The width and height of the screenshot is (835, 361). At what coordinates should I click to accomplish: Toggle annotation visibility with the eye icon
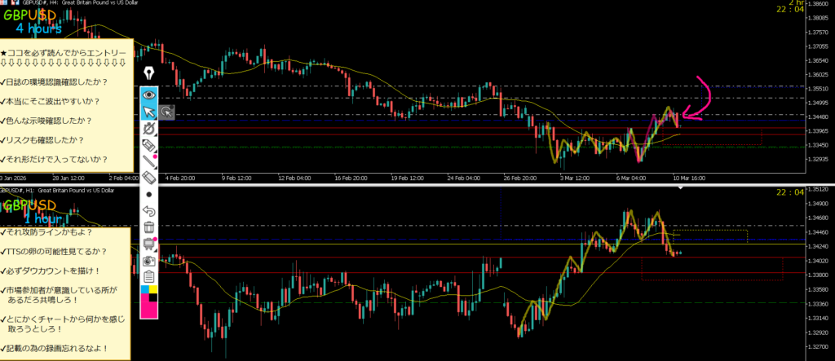(x=149, y=95)
